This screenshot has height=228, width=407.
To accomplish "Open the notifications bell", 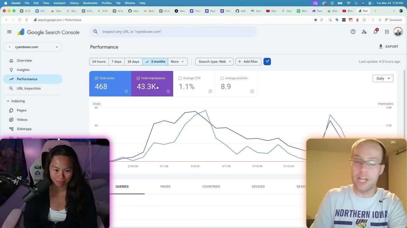I will point(376,31).
